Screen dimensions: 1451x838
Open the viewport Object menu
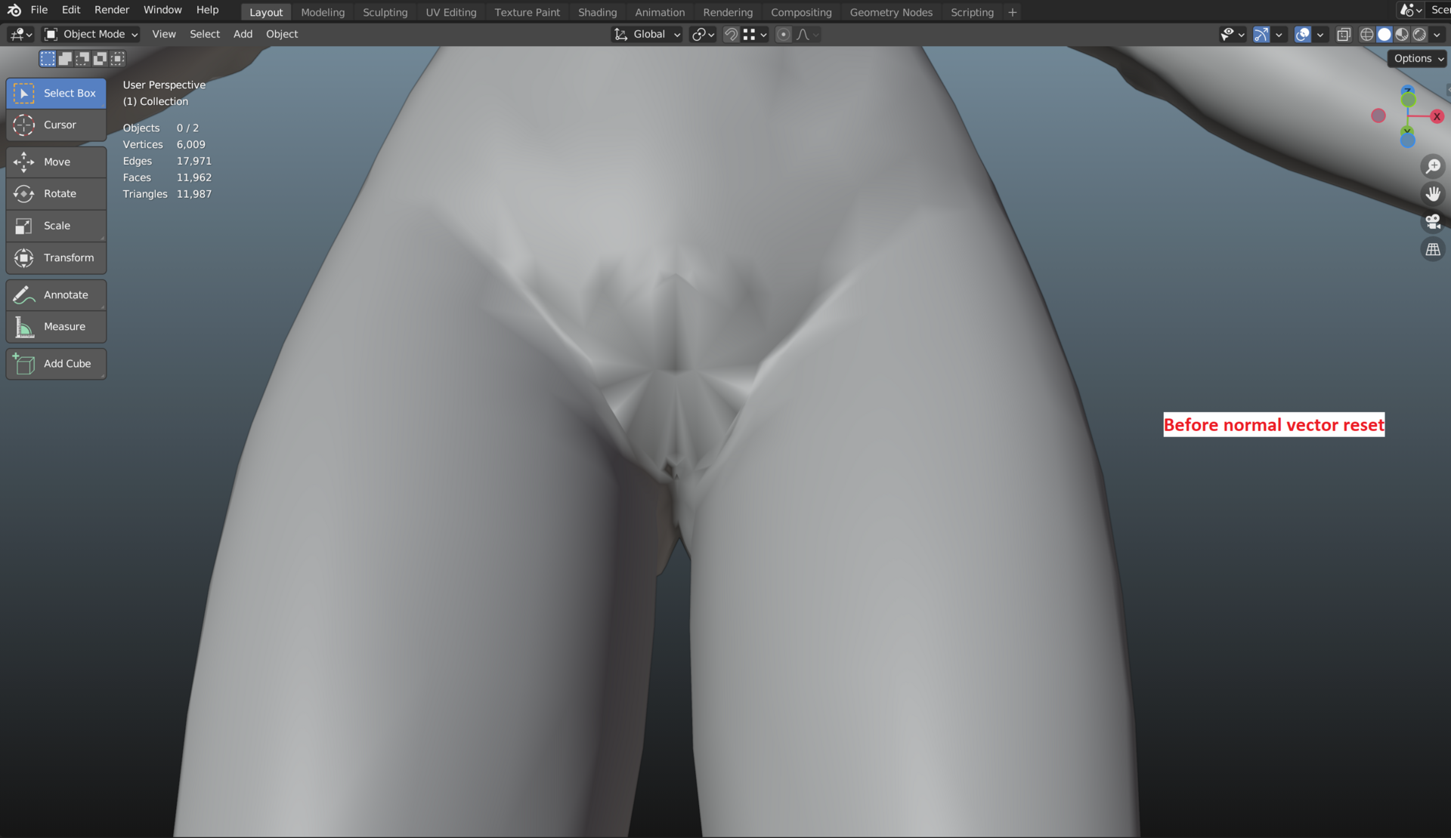(282, 35)
